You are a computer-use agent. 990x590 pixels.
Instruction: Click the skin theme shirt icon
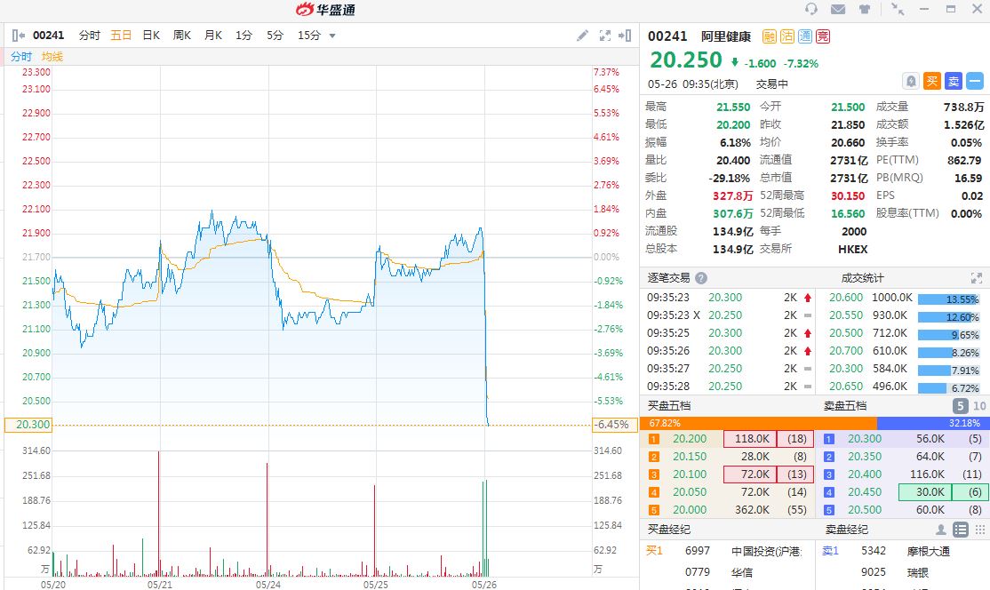click(865, 10)
